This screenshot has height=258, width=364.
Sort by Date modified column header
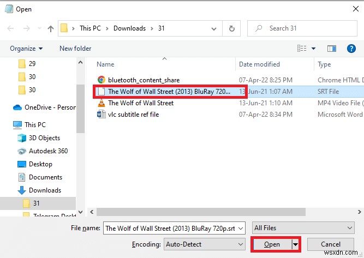tap(259, 64)
